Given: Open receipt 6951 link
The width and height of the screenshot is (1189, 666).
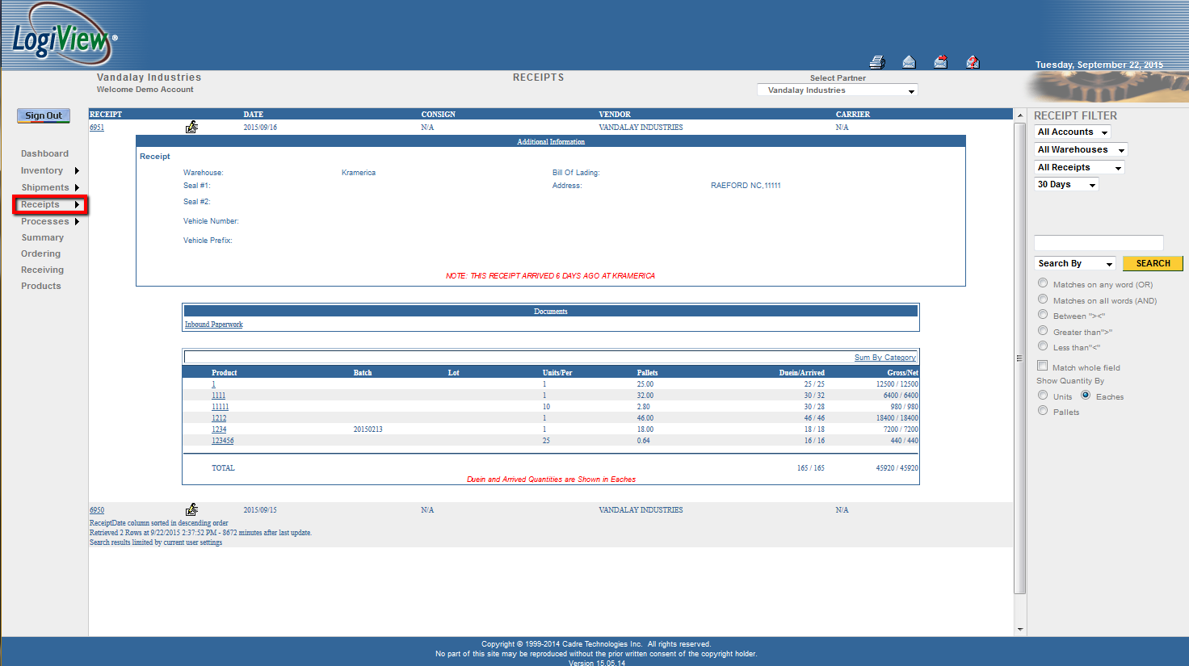Looking at the screenshot, I should (97, 128).
